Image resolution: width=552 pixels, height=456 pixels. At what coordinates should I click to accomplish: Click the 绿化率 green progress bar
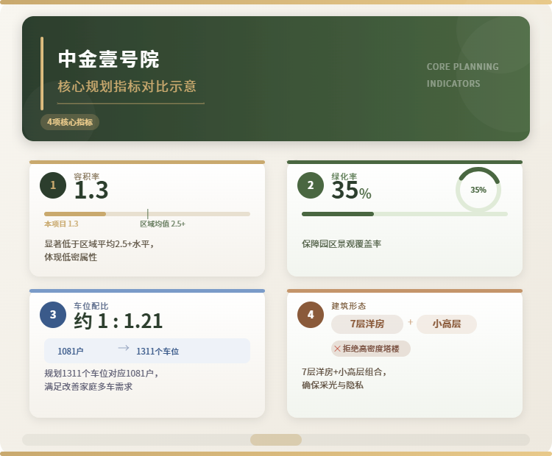405,214
